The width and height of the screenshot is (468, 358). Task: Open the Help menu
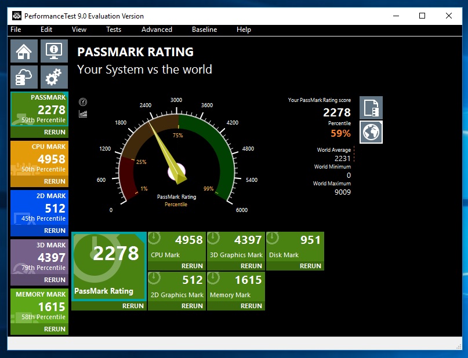(x=244, y=30)
